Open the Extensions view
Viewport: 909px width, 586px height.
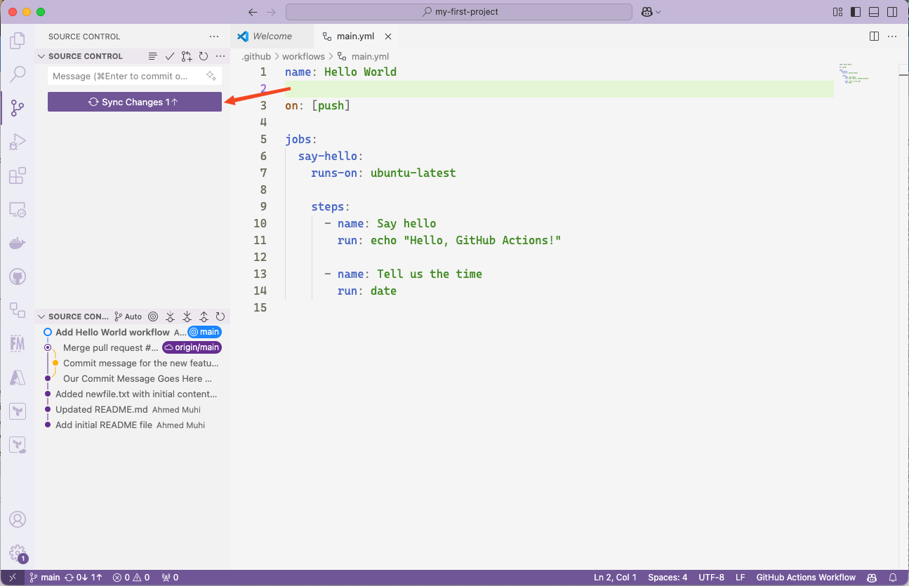[x=18, y=175]
